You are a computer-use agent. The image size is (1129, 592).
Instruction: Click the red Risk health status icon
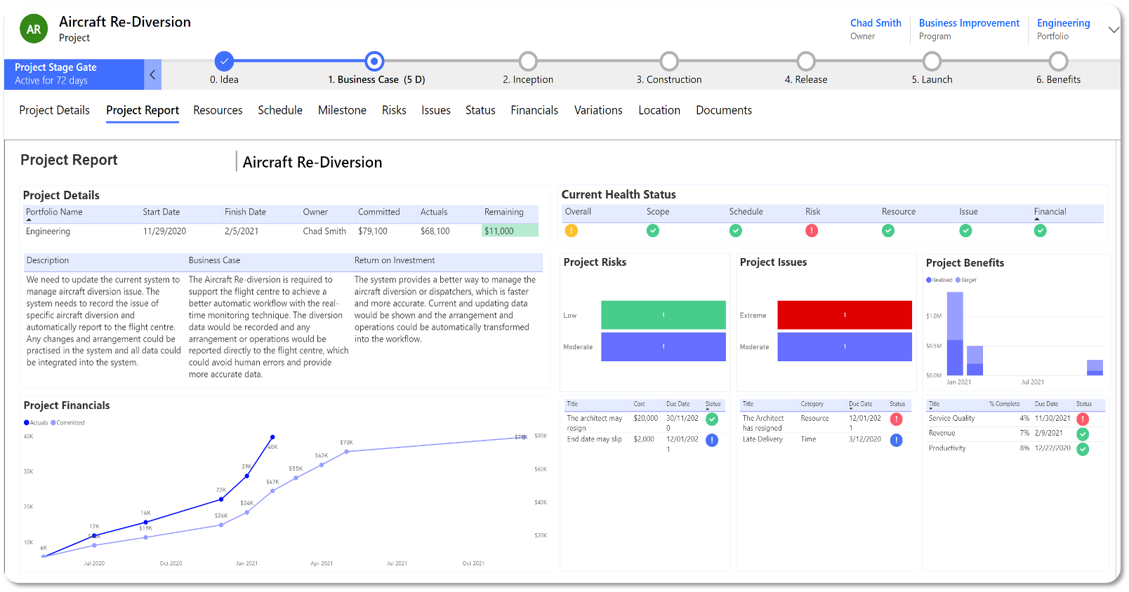click(812, 231)
